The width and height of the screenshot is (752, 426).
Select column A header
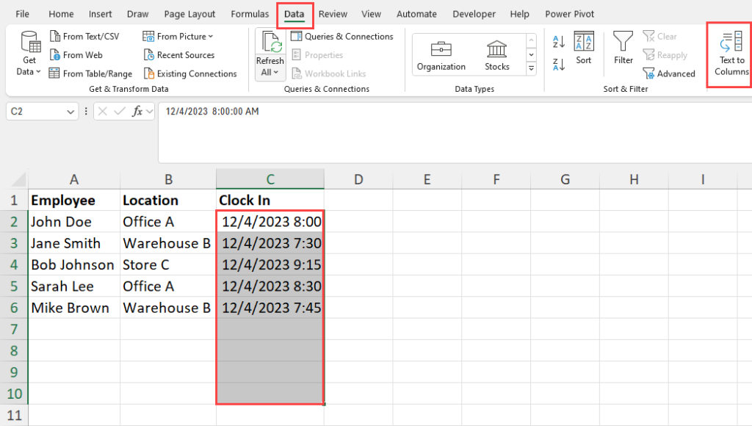[74, 179]
